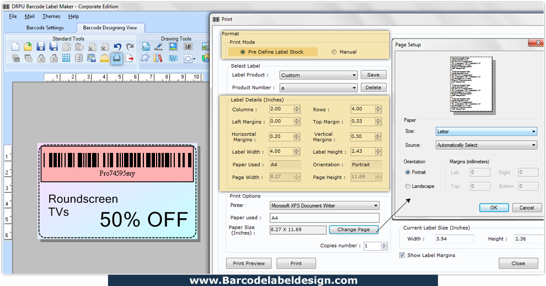This screenshot has height=286, width=546.
Task: Click the Paste clipboard icon
Action: (79, 46)
